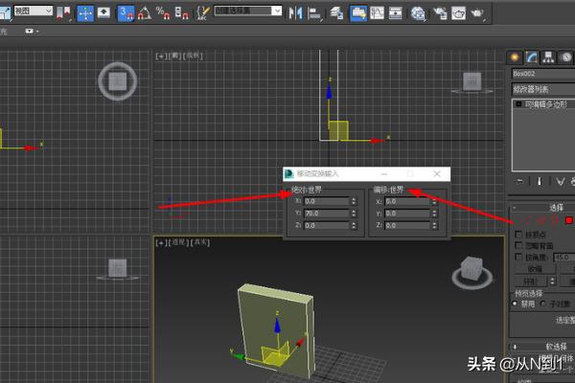Click the Align tool icon
The image size is (575, 383).
[314, 13]
